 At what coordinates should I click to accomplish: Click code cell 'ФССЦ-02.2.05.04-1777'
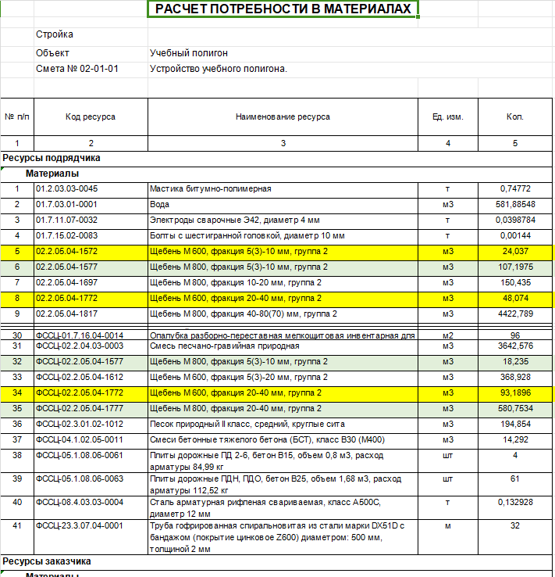coord(91,409)
